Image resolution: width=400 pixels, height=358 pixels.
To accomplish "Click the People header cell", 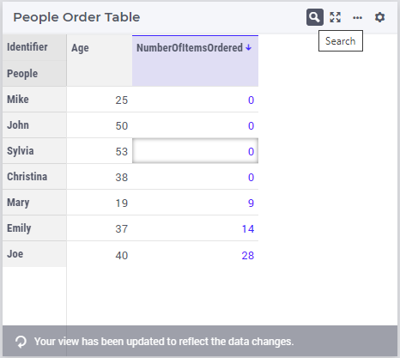I will pos(34,74).
